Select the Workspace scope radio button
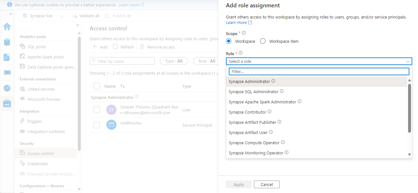 [x=228, y=41]
